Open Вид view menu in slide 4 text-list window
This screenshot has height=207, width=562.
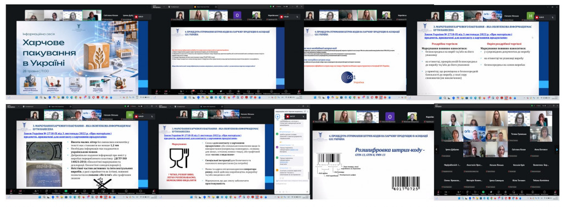click(x=285, y=7)
